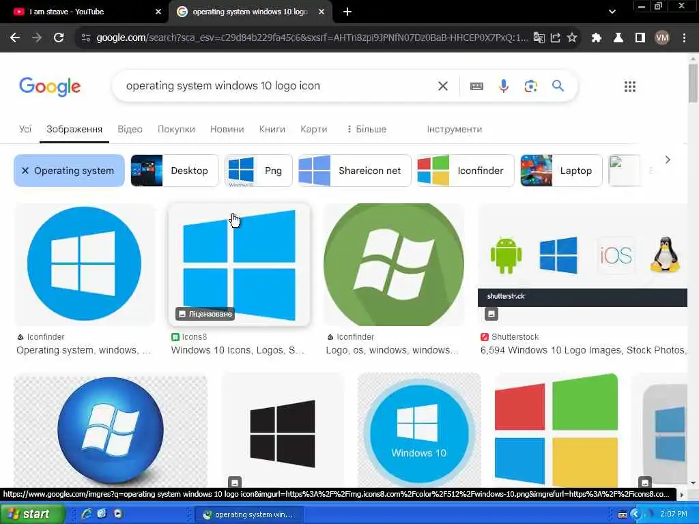Open the four-color Windows logo thumbnail

[556, 431]
